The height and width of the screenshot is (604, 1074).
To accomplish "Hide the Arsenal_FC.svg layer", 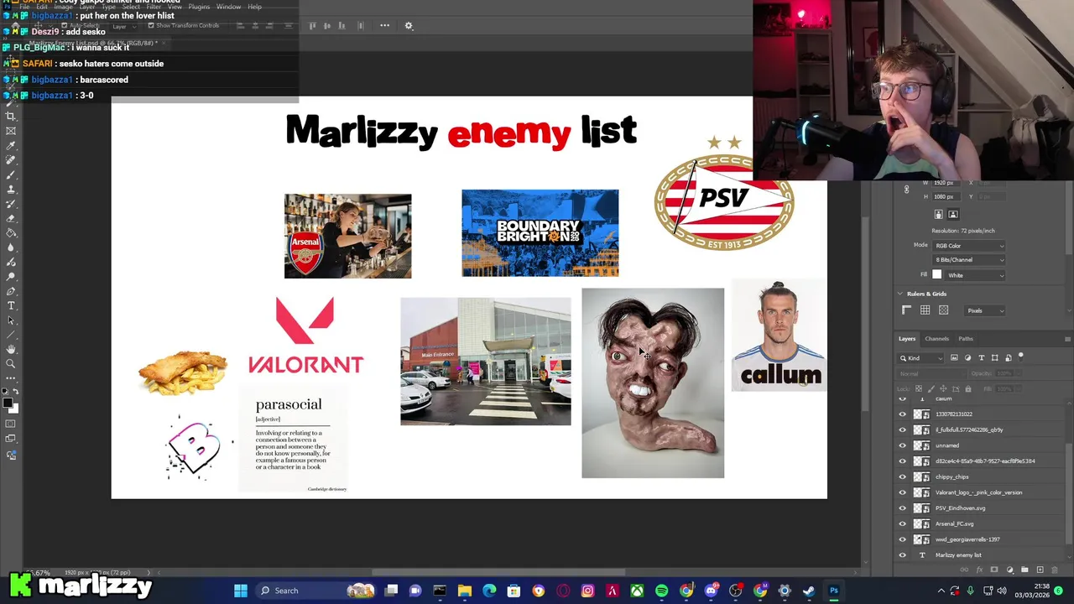I will point(903,523).
